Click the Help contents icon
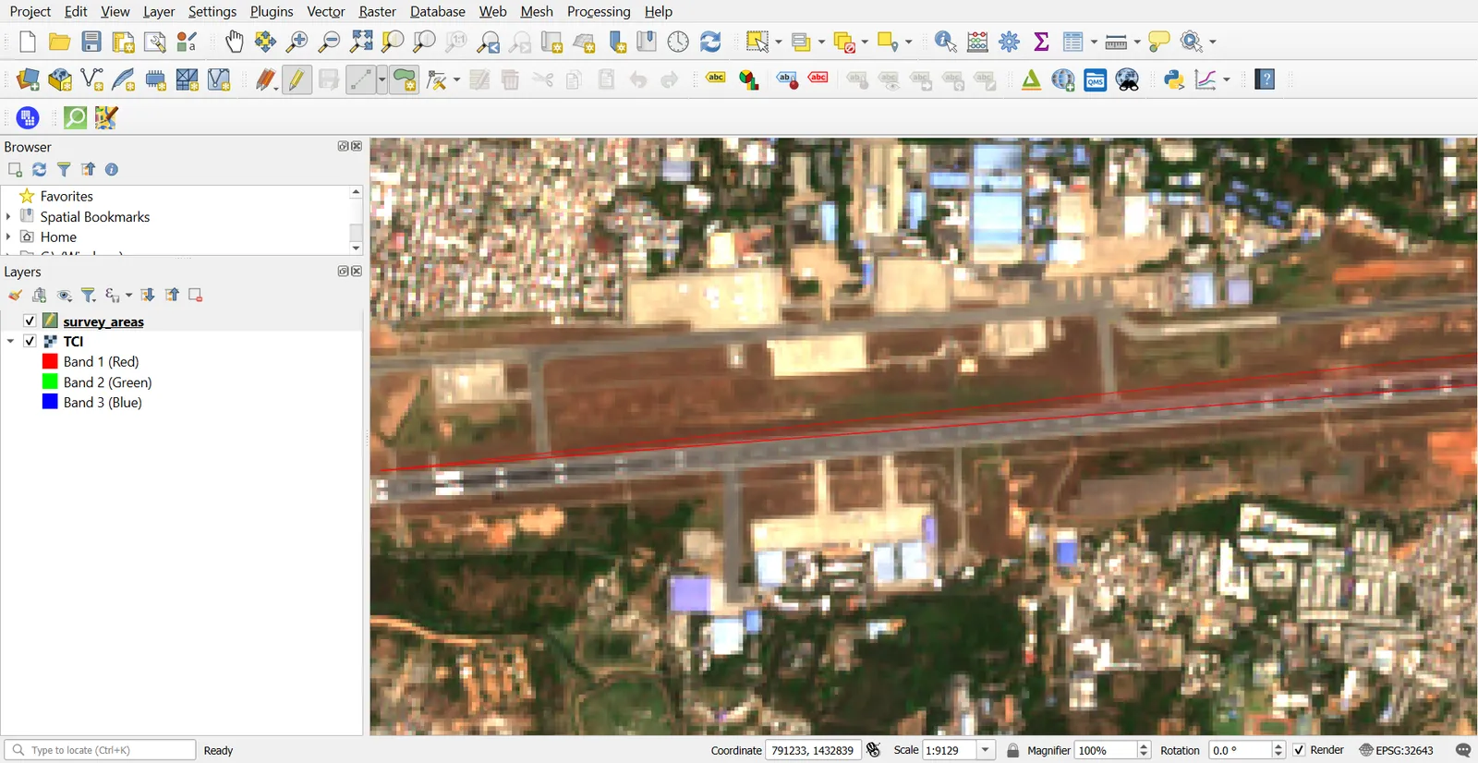 [x=1266, y=80]
